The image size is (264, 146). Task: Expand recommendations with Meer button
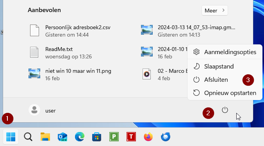215,11
